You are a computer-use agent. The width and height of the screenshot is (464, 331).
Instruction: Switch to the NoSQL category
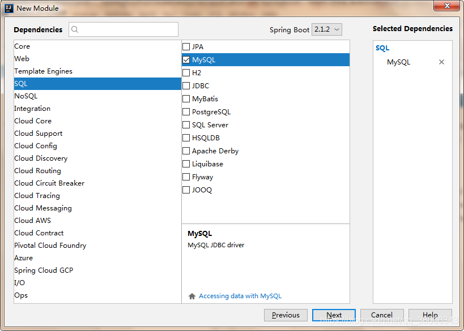click(97, 96)
